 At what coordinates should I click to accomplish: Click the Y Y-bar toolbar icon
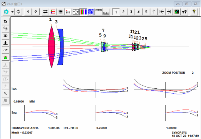[184, 12]
